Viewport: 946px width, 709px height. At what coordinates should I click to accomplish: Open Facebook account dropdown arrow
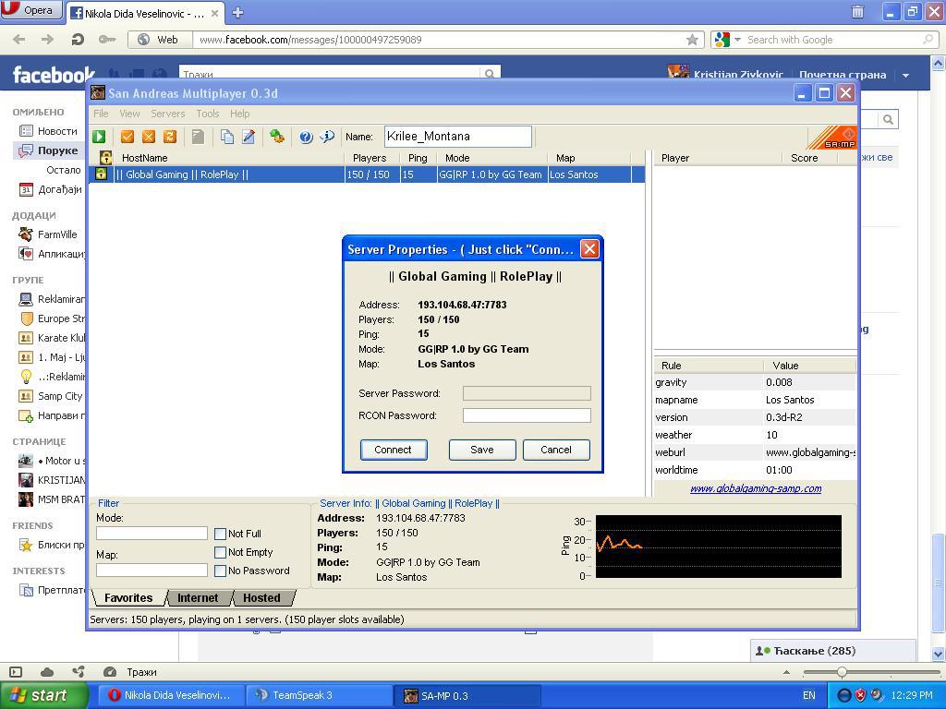905,76
